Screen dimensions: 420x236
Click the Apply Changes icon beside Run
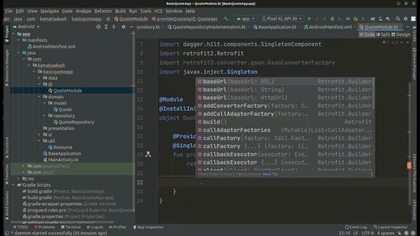point(317,19)
